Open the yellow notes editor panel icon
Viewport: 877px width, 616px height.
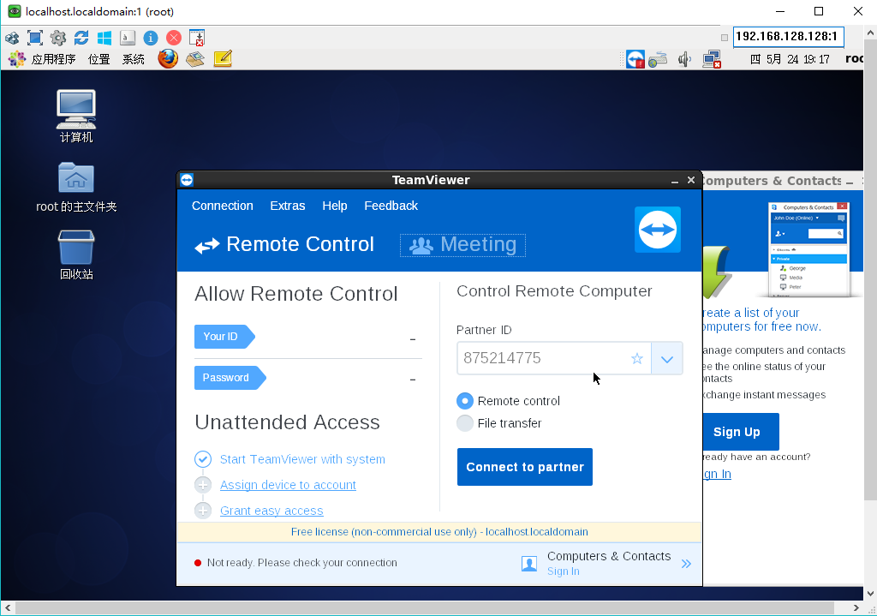tap(223, 59)
